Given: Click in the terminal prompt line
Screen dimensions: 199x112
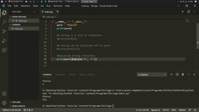Looking at the screenshot, I should (x=78, y=106).
